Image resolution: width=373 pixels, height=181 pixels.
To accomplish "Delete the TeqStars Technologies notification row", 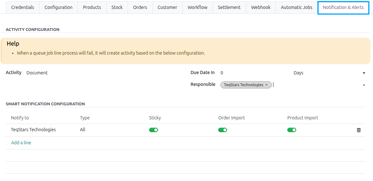I will pos(359,130).
